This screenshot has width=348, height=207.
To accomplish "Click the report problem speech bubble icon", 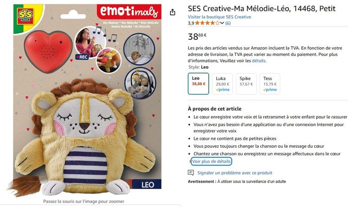I will [190, 173].
